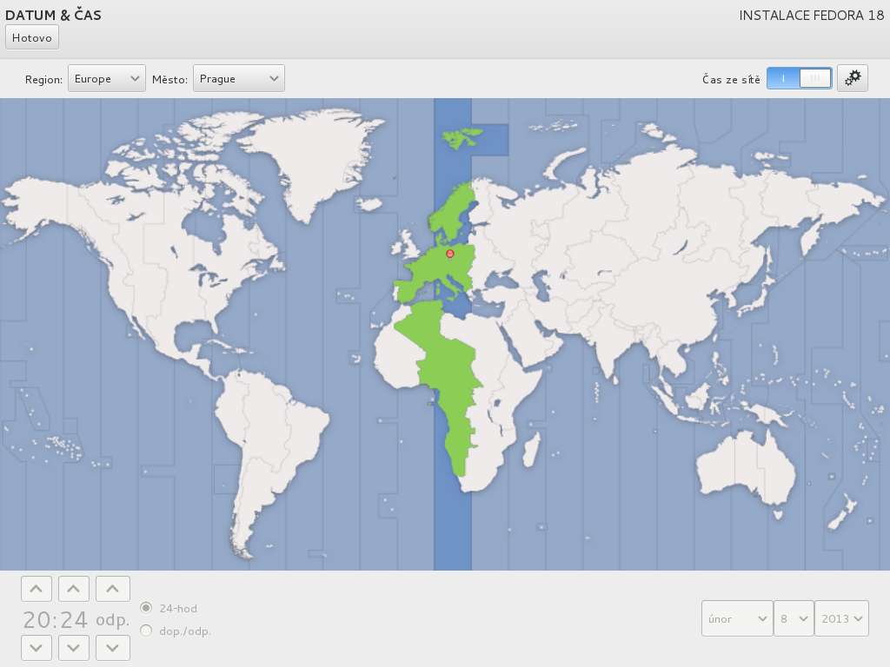
Task: Decrease minutes with the down arrow
Action: tap(73, 648)
